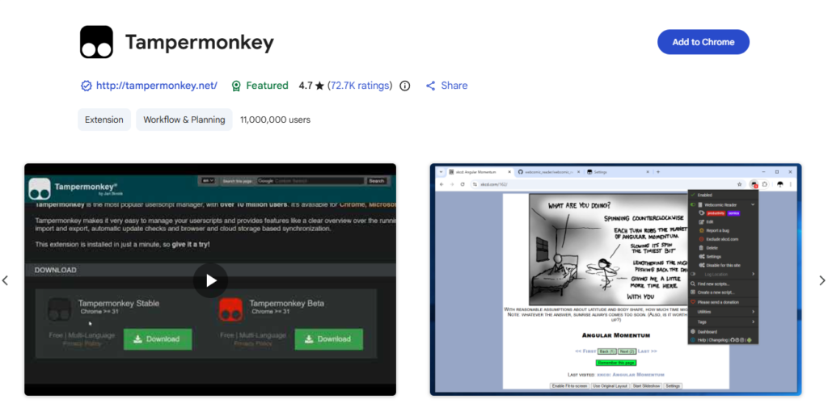
Task: Click the Add to Chrome button
Action: 703,42
